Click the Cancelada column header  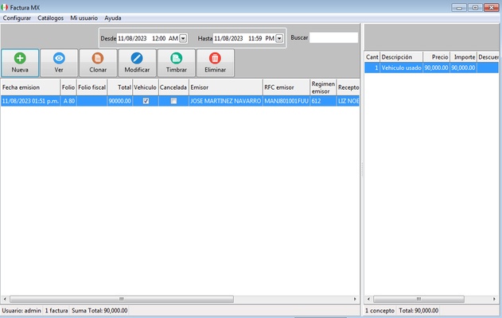click(x=173, y=87)
